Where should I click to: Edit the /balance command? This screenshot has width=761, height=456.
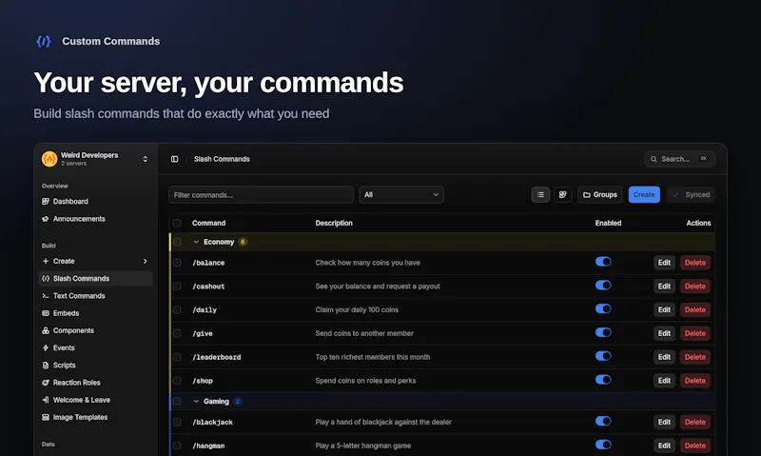pyautogui.click(x=664, y=263)
